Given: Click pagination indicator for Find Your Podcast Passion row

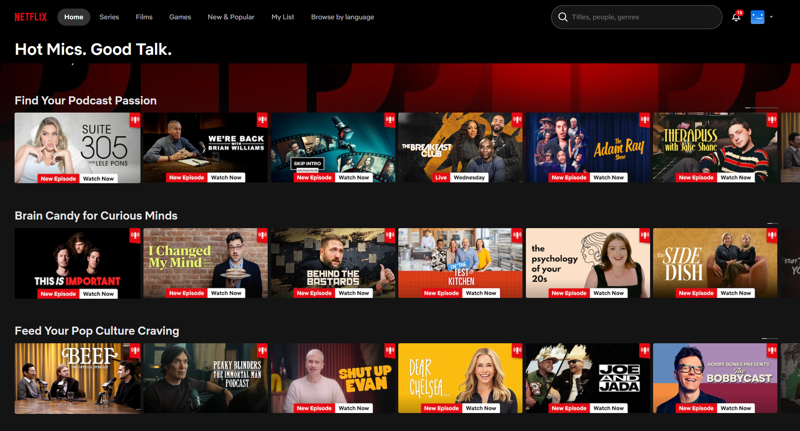Looking at the screenshot, I should [761, 107].
